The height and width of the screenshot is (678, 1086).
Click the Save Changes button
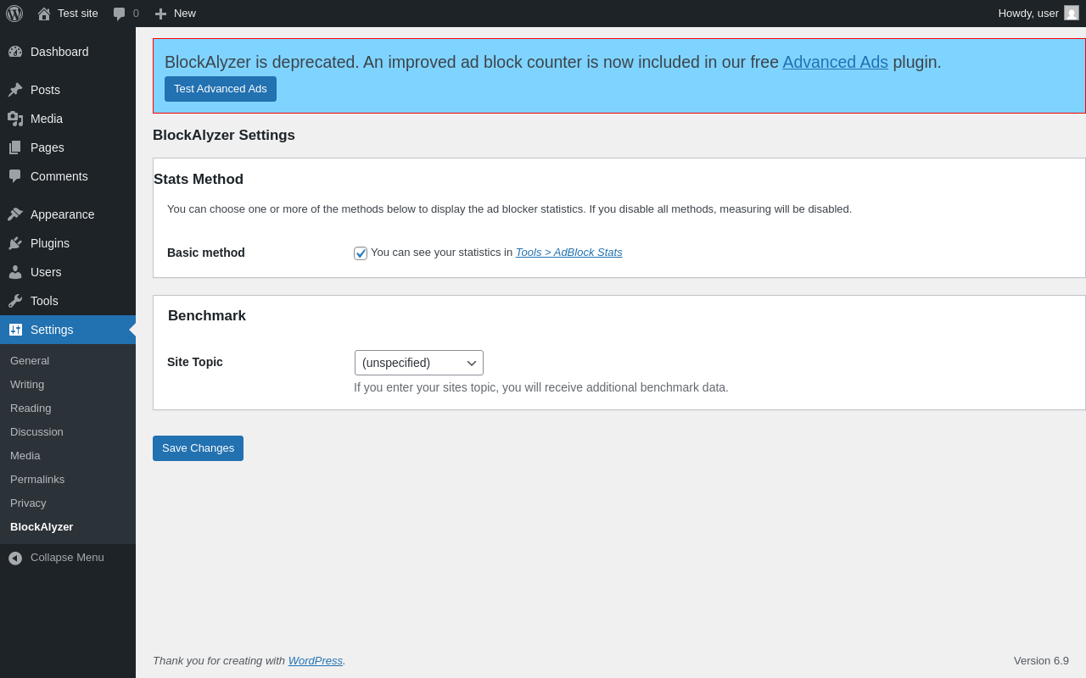click(198, 448)
